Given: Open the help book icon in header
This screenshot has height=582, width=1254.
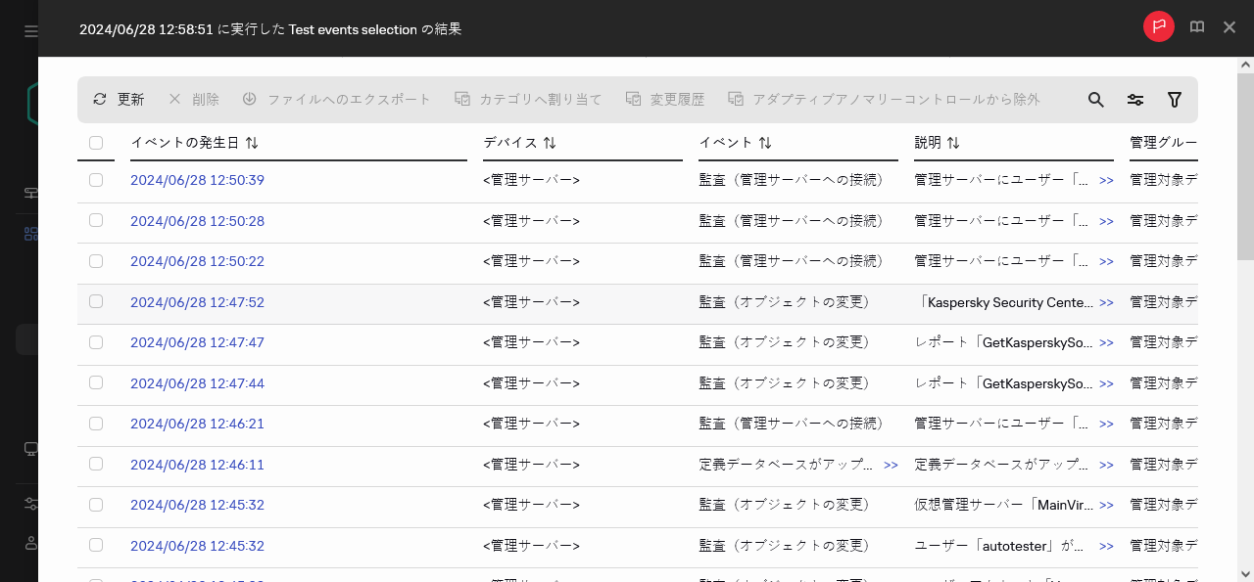Looking at the screenshot, I should pos(1196,26).
